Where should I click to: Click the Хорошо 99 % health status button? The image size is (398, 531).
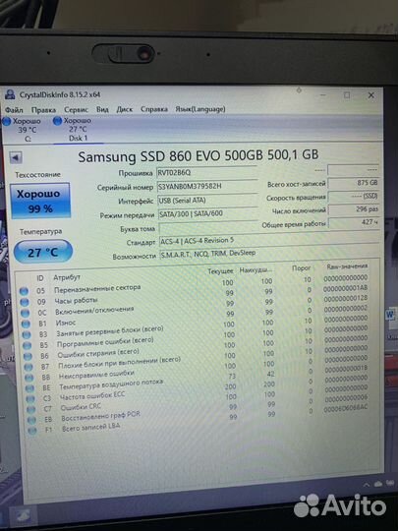coord(40,201)
